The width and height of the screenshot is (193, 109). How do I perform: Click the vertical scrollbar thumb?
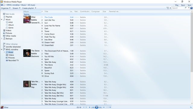192,42
